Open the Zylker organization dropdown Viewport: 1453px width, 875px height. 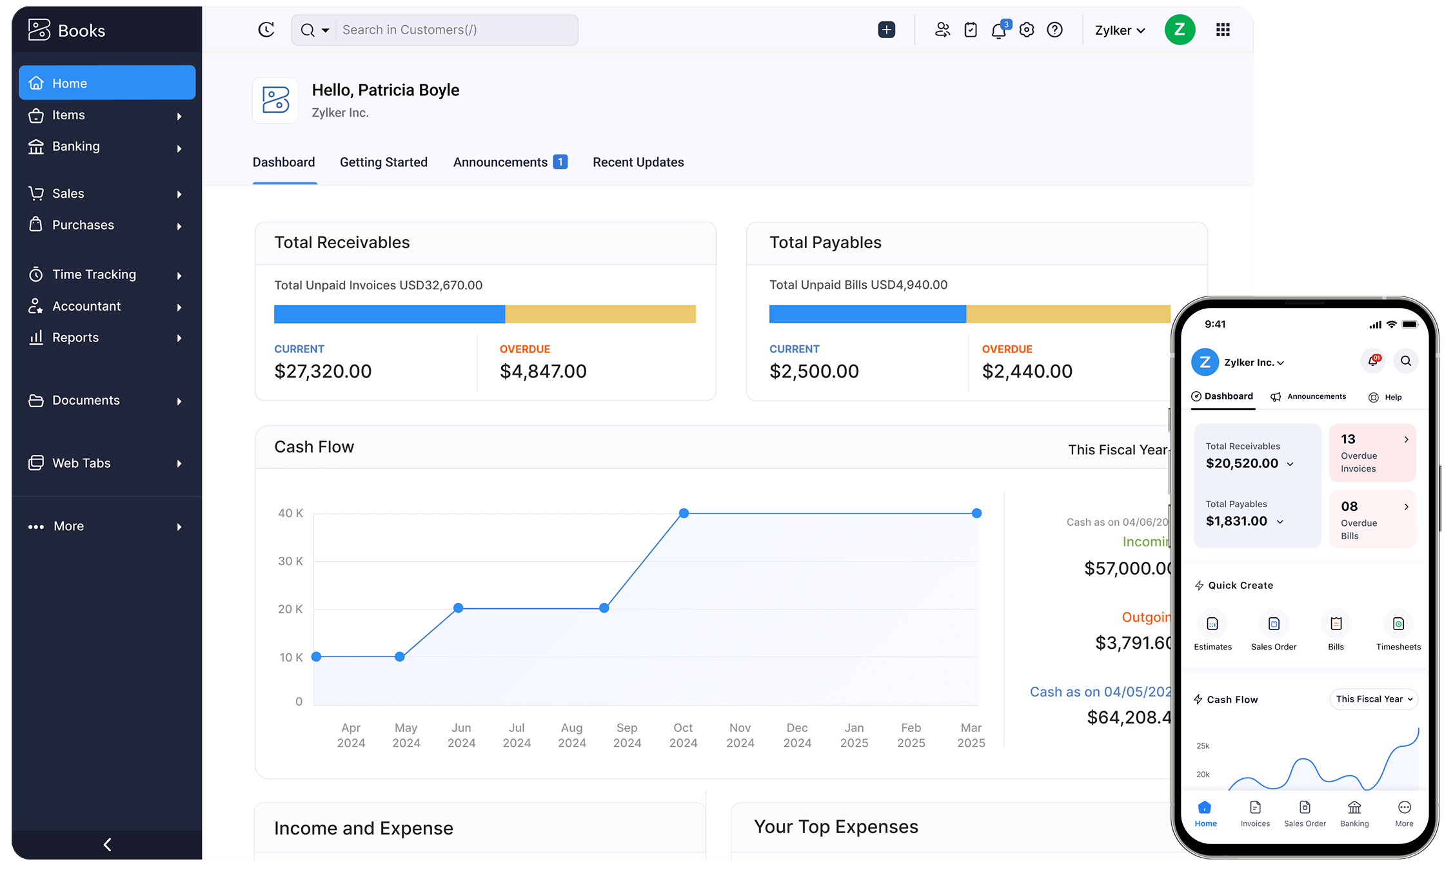point(1119,30)
